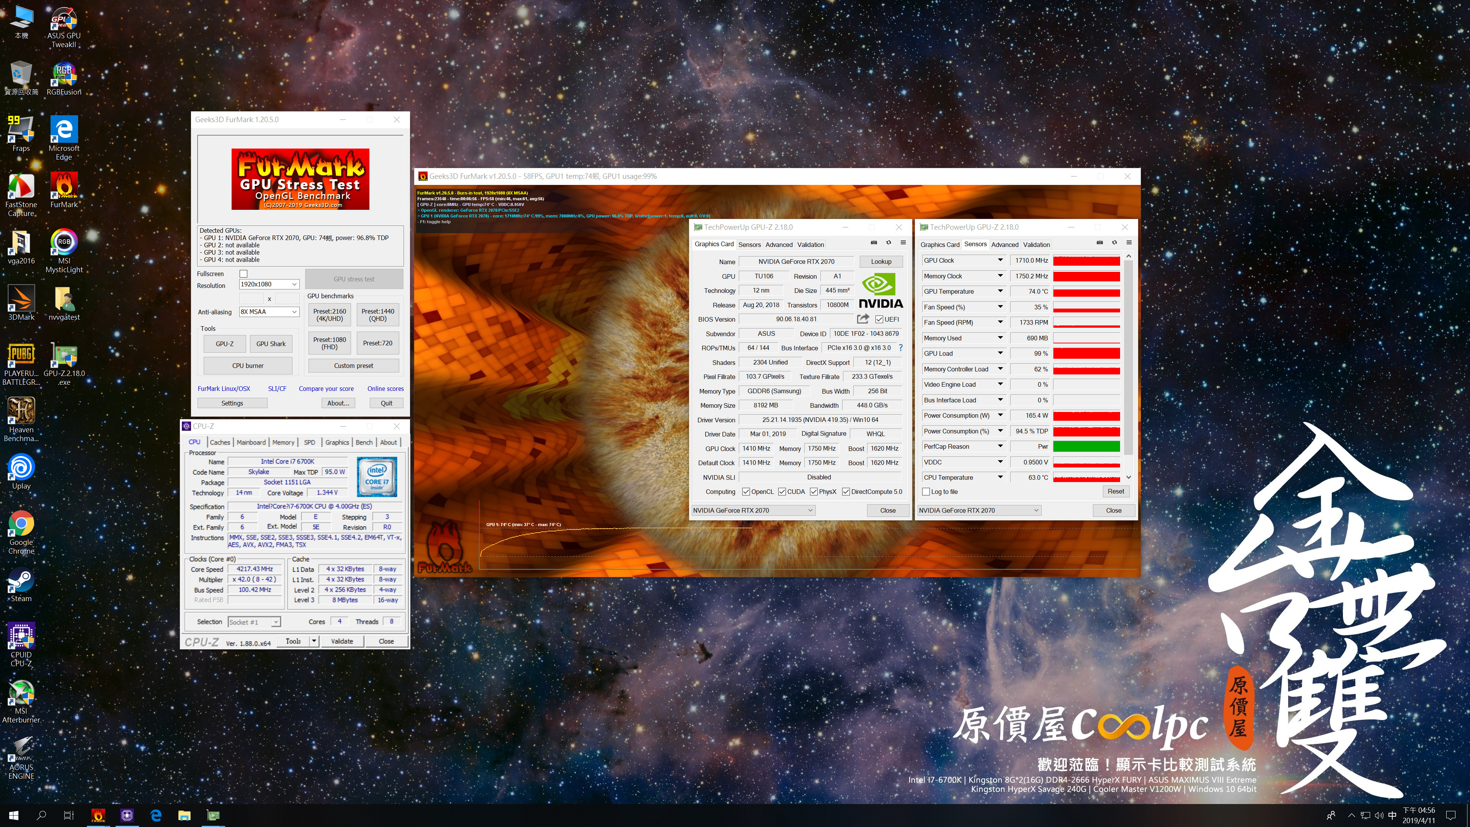The width and height of the screenshot is (1470, 827).
Task: Run Preset:1080 (FHD) benchmark
Action: [x=330, y=343]
